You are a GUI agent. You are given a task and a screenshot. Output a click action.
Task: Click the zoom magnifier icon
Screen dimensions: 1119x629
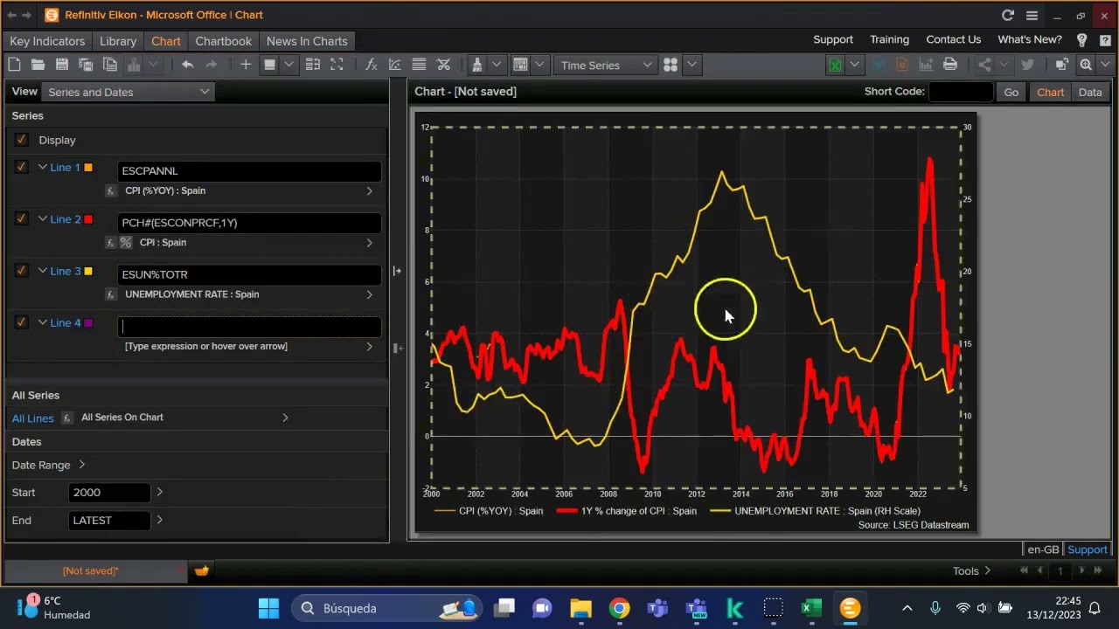1086,65
